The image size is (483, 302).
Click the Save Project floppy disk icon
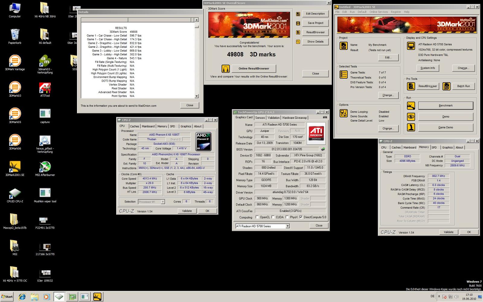pos(298,23)
